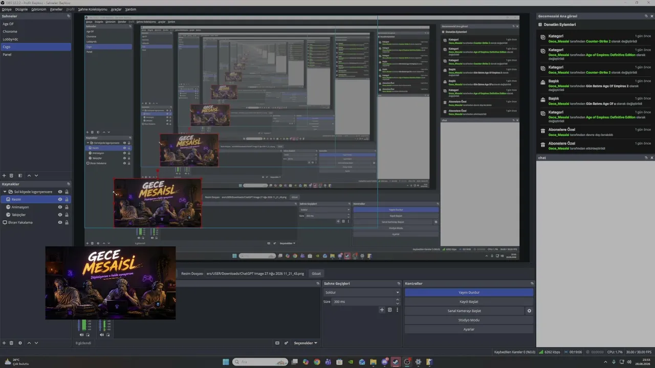Increase transition duration with up arrow
Image resolution: width=655 pixels, height=368 pixels.
pos(398,301)
